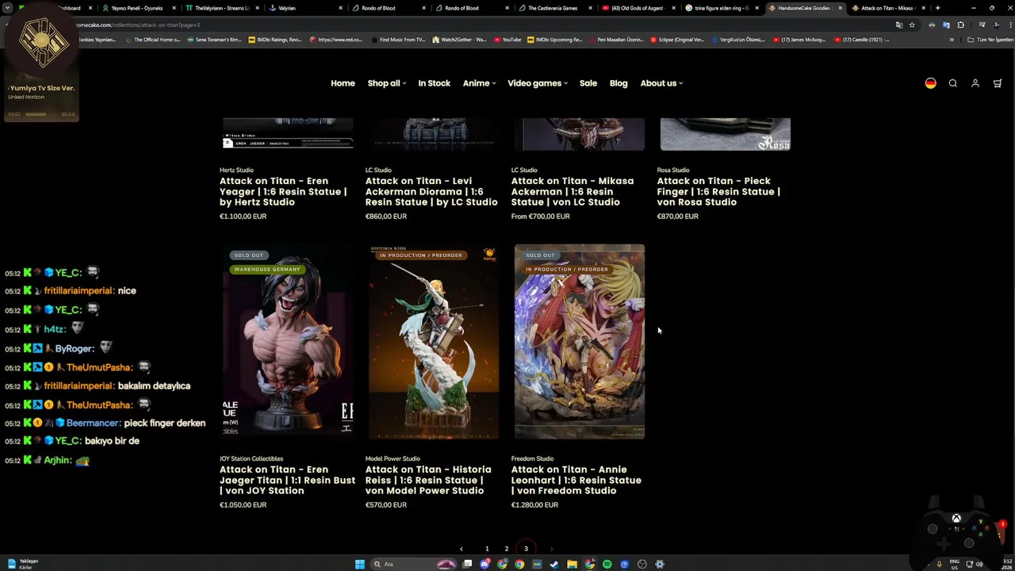Open Chrome extensions puzzle icon

pyautogui.click(x=961, y=25)
